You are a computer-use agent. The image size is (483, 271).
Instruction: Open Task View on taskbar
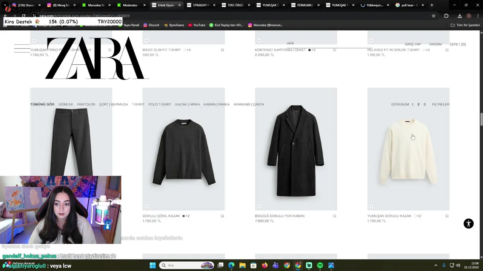(x=220, y=265)
